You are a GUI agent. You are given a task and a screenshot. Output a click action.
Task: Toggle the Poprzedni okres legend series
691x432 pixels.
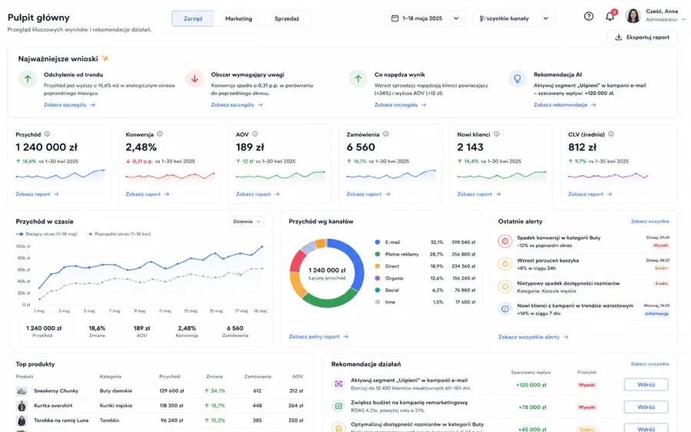tap(117, 234)
